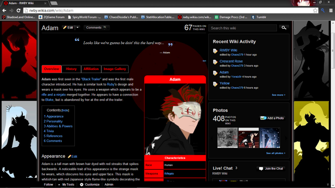Image resolution: width=335 pixels, height=188 pixels.
Task: Click Add a Photo button
Action: pyautogui.click(x=272, y=118)
